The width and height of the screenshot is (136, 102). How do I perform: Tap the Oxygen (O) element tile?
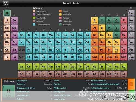point(116,20)
